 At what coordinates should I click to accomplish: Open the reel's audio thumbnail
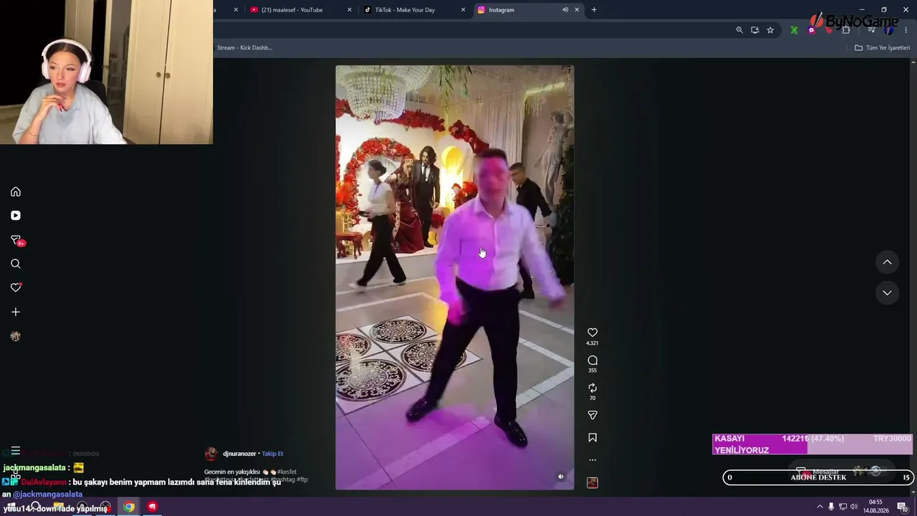click(x=592, y=482)
